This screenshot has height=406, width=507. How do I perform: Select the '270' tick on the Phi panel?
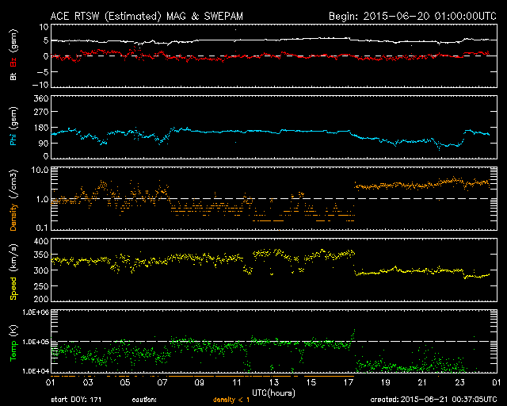coord(41,112)
